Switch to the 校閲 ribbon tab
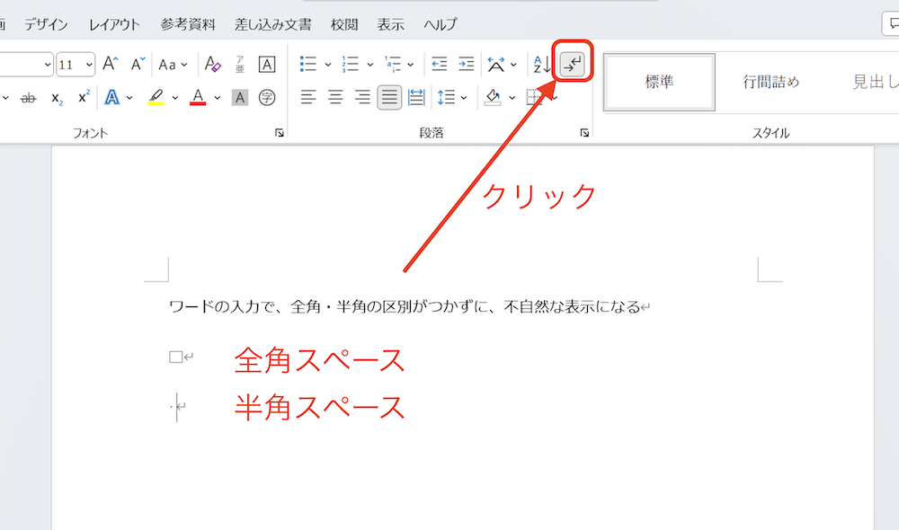 click(344, 24)
